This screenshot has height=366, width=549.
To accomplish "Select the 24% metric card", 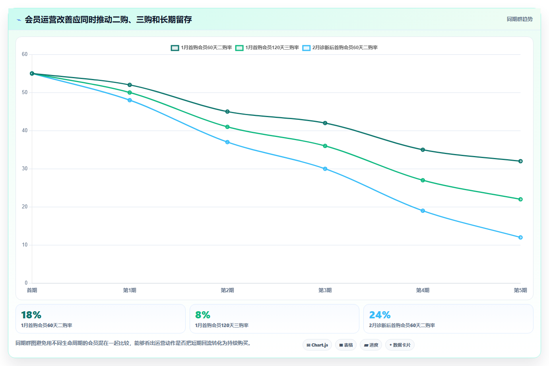I will tap(448, 319).
